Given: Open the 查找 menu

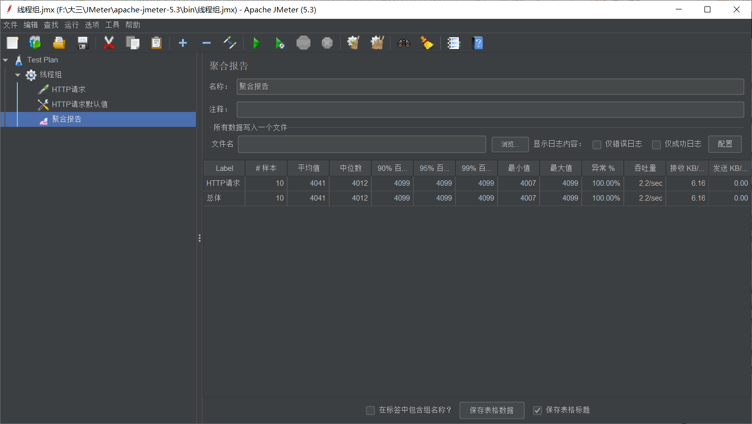Looking at the screenshot, I should (x=51, y=25).
